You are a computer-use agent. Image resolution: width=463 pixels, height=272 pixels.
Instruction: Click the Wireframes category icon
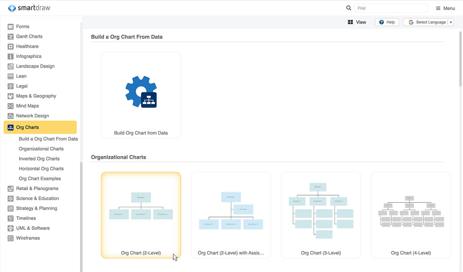[11, 238]
